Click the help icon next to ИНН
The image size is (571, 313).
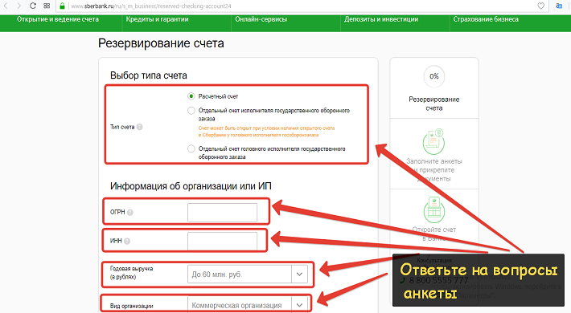pos(127,241)
